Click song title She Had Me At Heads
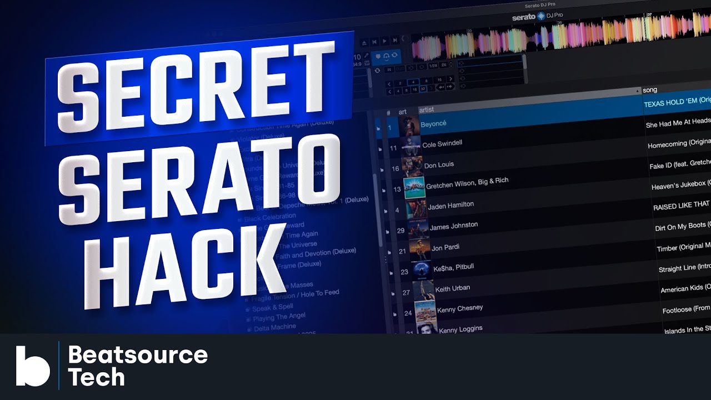The width and height of the screenshot is (711, 400). [x=678, y=123]
